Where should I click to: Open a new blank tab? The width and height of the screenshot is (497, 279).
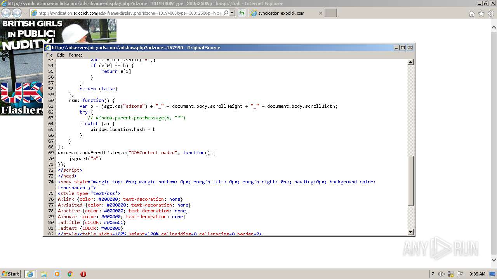tap(331, 13)
